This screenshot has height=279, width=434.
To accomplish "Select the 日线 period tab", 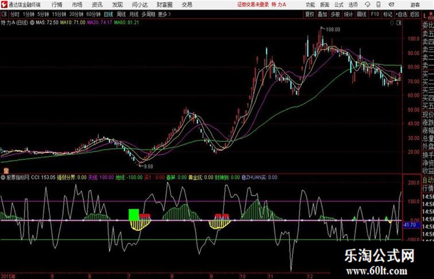I will point(108,14).
